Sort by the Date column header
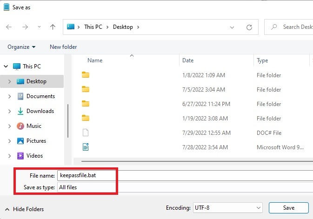Screen dimensions: 313x219 [x=188, y=60]
